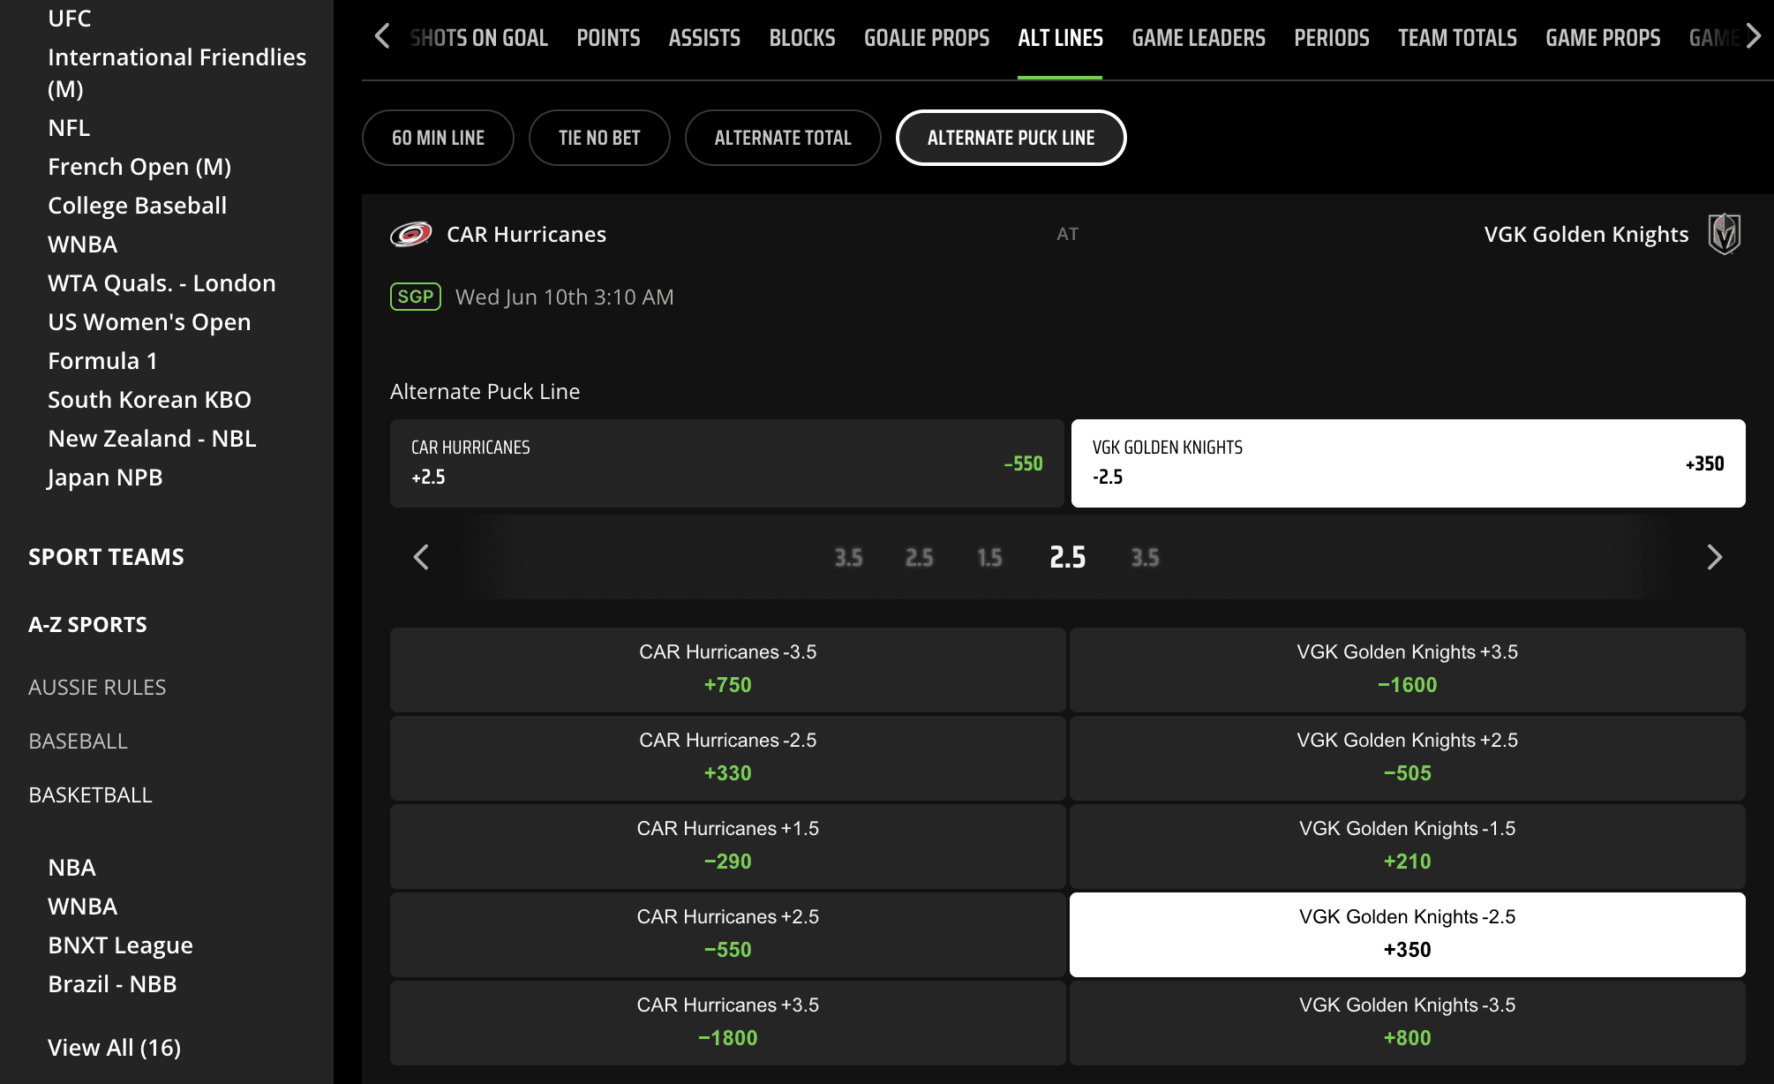Select the Alternate Total filter
This screenshot has height=1084, width=1774.
[783, 138]
